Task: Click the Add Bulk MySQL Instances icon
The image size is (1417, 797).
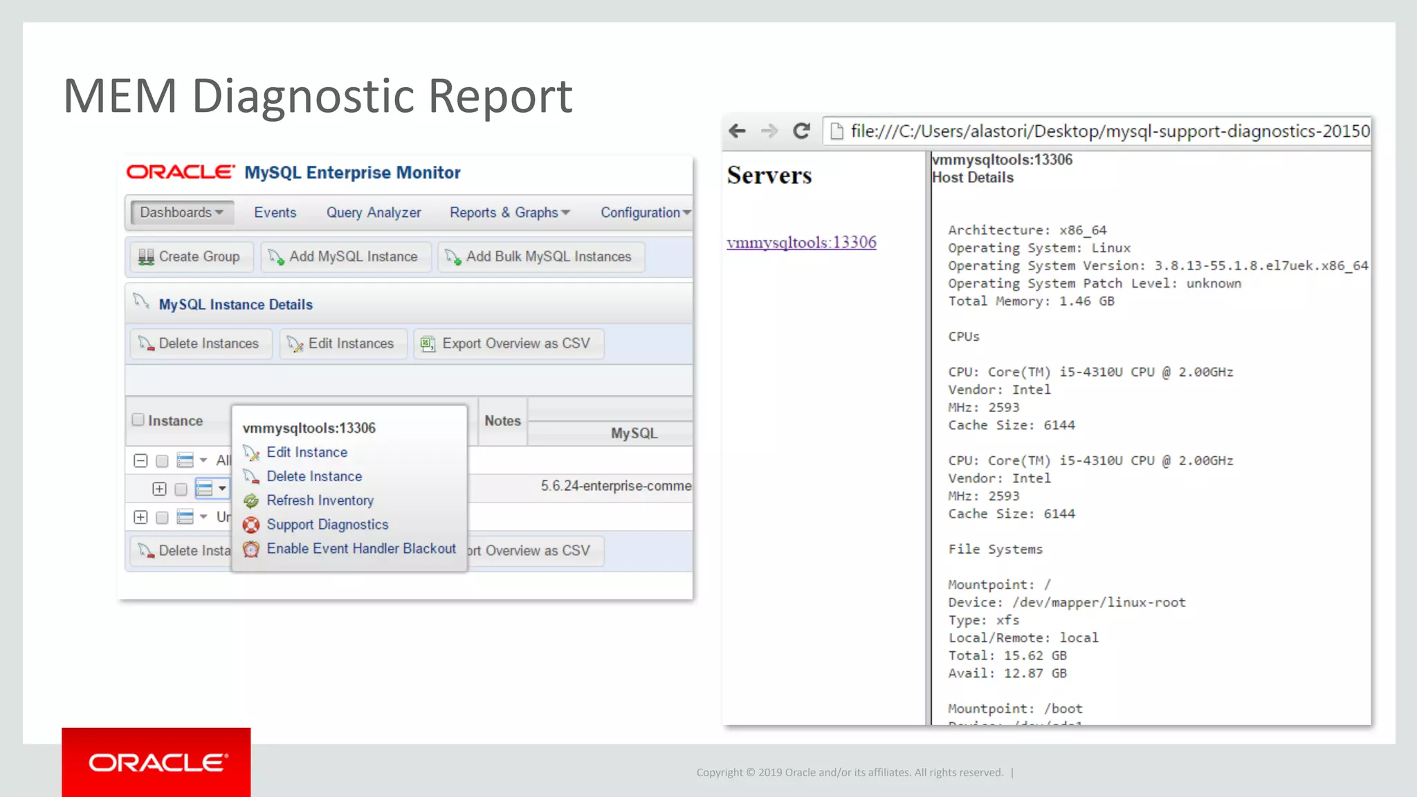Action: click(x=453, y=256)
